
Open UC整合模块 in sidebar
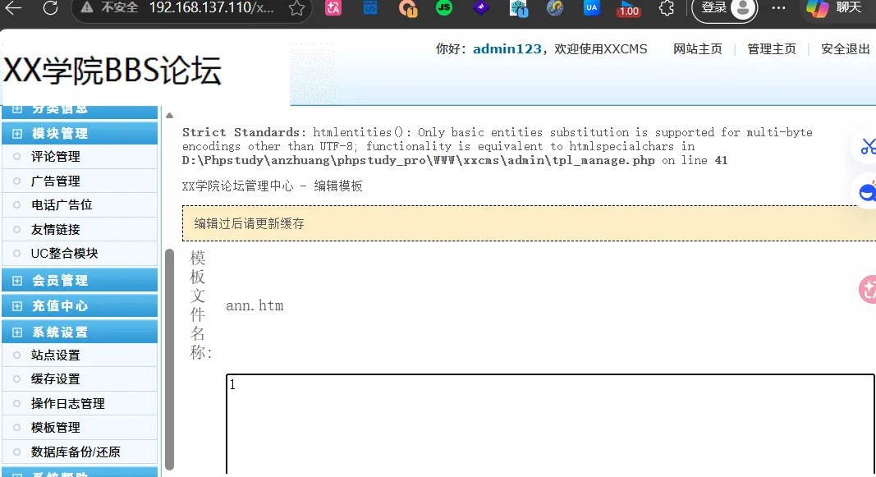tap(64, 254)
